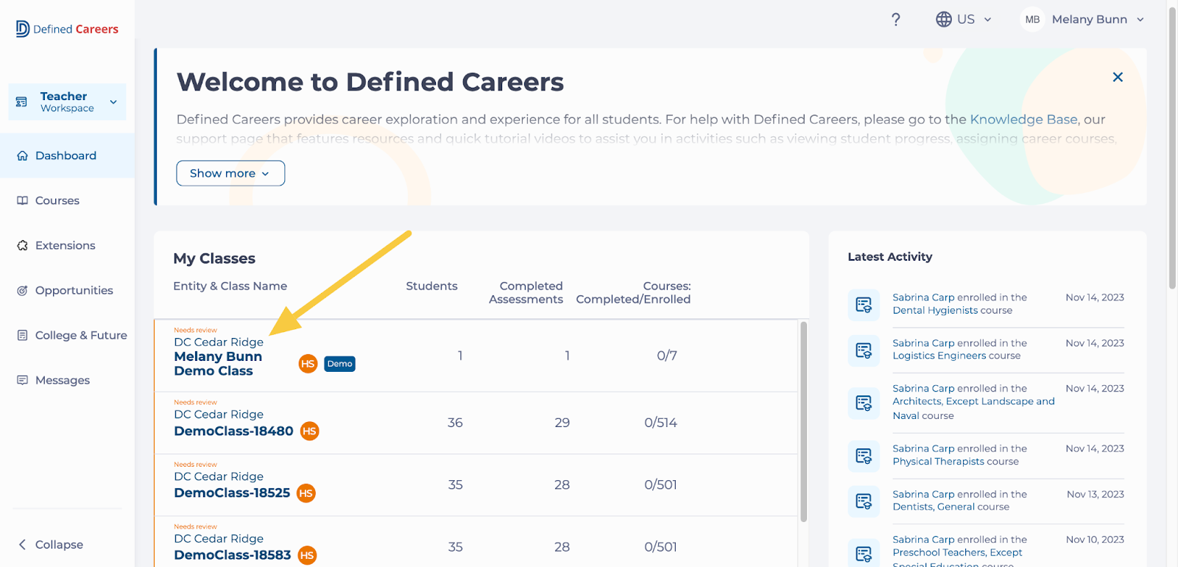Screen dimensions: 1178x567
Task: Click the My Classes list scrollbar
Action: pos(804,421)
